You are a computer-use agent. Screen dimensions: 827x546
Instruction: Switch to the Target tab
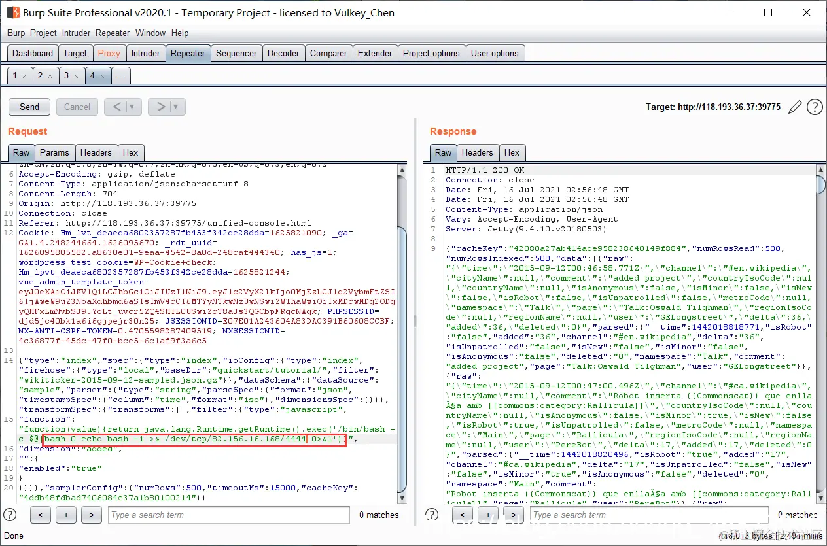[75, 54]
